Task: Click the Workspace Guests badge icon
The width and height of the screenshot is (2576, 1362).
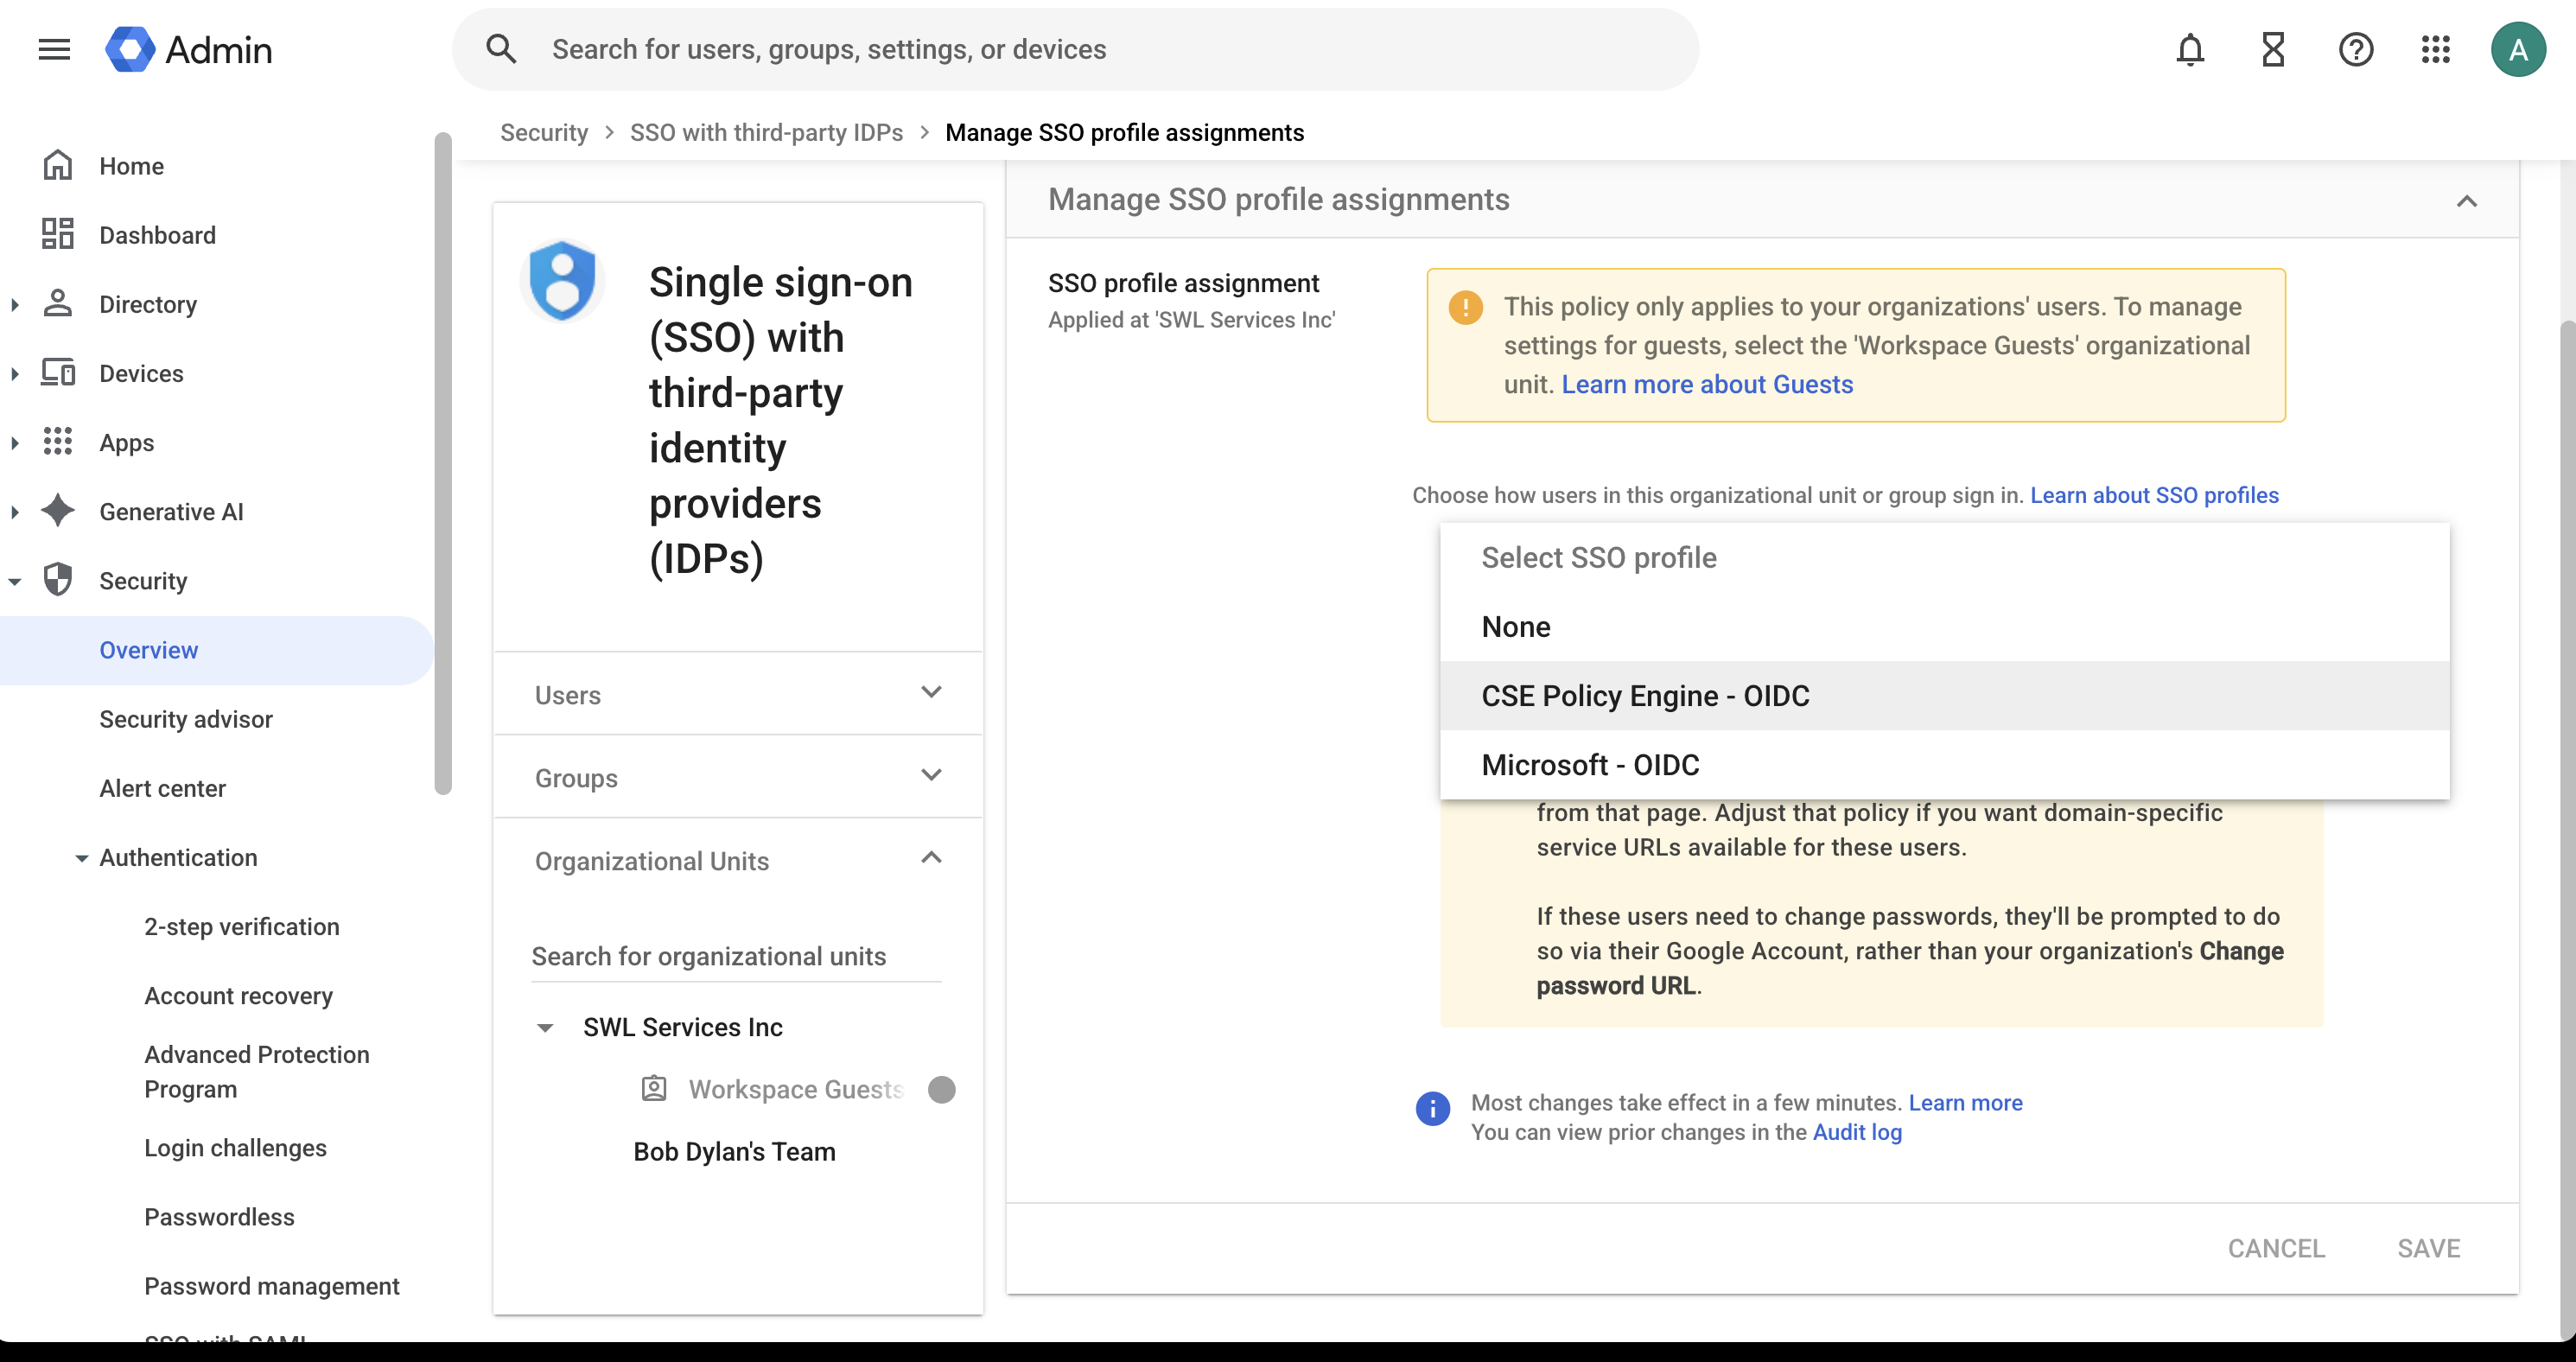Action: point(654,1088)
